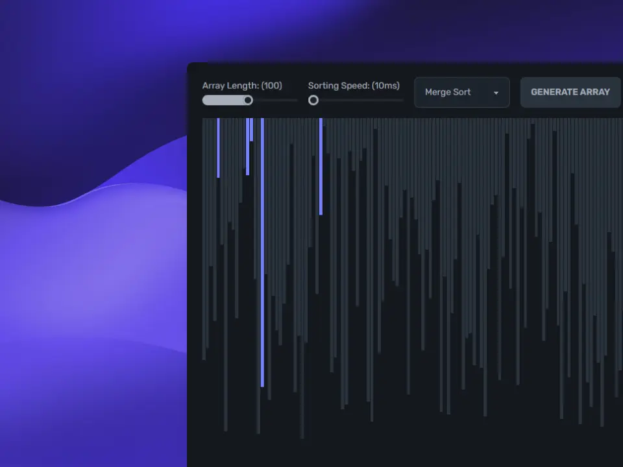Click the tallest highlighted purple bar
623x467 pixels.
click(262, 252)
